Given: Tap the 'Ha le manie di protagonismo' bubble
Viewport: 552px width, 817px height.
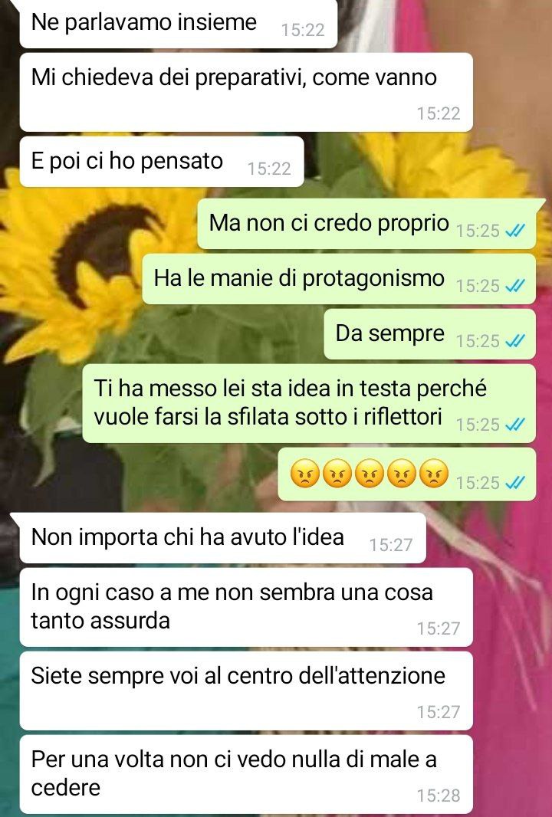Looking at the screenshot, I should coord(339,279).
